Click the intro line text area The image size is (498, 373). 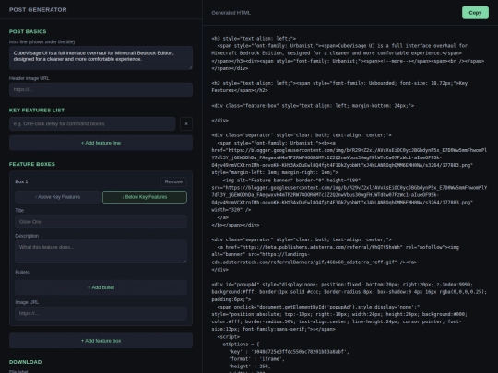coord(101,58)
